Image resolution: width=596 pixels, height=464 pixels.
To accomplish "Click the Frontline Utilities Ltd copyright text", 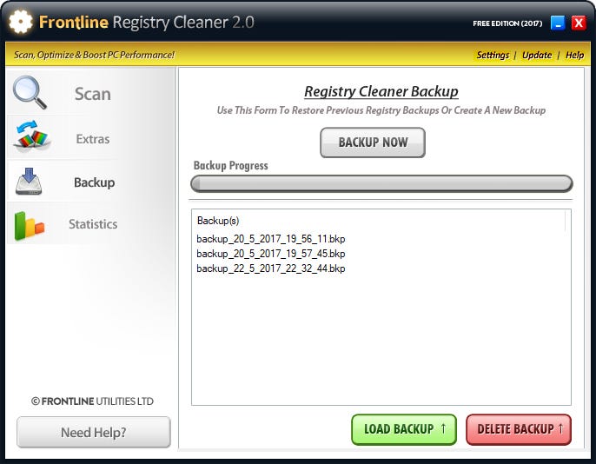I will pyautogui.click(x=92, y=401).
